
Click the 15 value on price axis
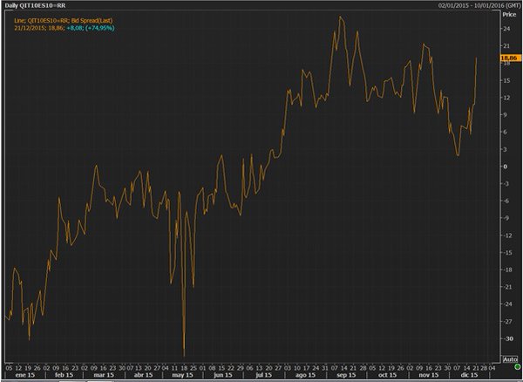coord(506,80)
